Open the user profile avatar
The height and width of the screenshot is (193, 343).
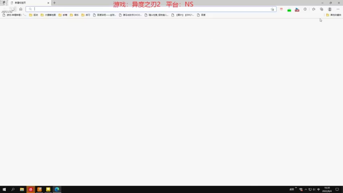tap(330, 9)
